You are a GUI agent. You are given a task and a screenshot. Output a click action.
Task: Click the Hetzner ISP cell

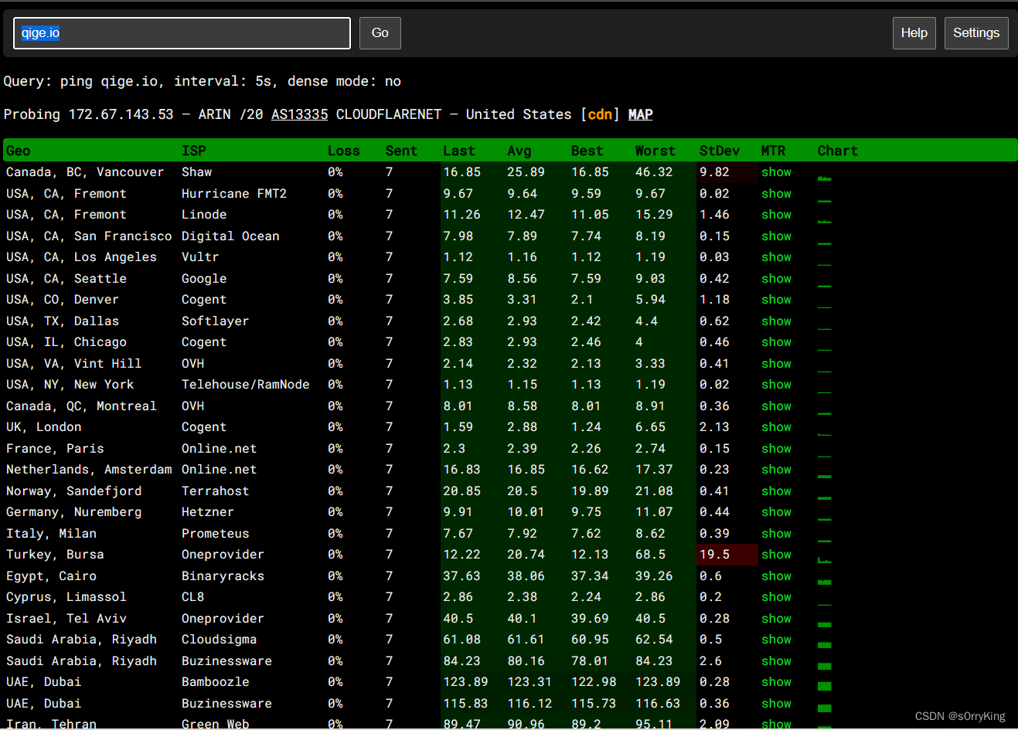tap(207, 512)
